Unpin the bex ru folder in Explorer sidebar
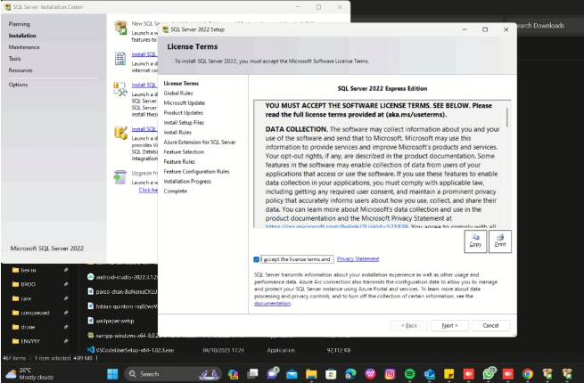This screenshot has height=383, width=584. [66, 270]
